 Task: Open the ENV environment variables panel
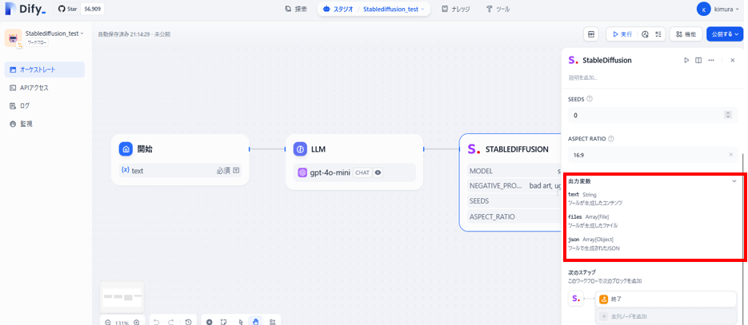point(591,34)
